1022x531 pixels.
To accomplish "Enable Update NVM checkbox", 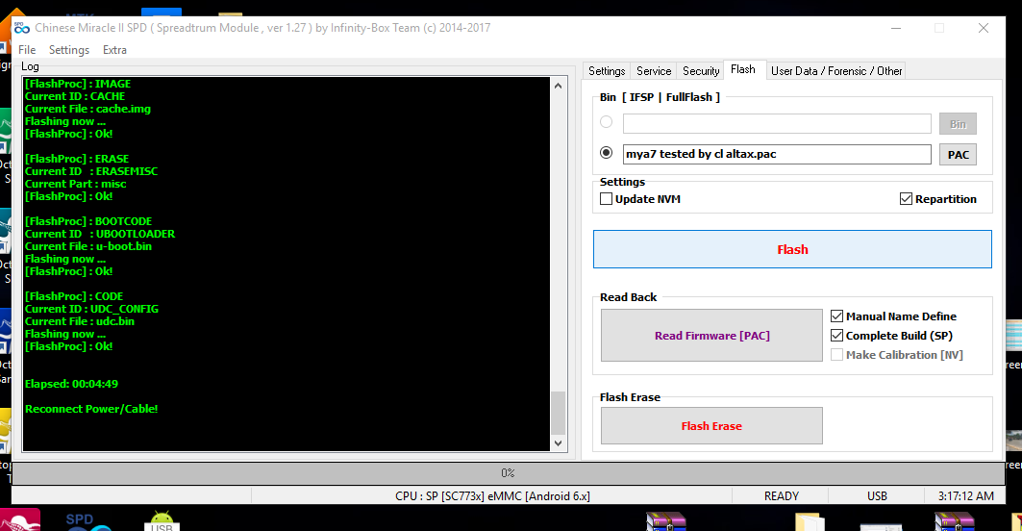I will tap(606, 199).
